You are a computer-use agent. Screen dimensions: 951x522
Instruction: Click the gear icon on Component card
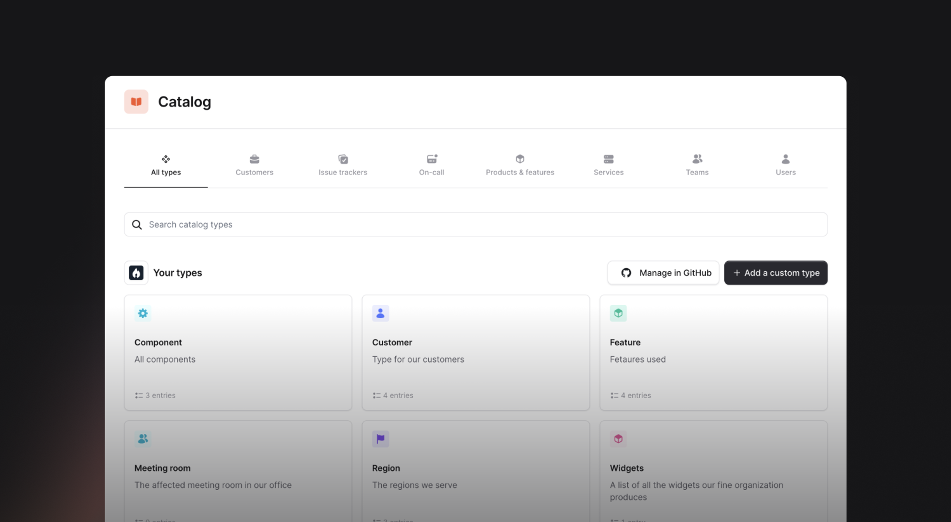tap(143, 313)
